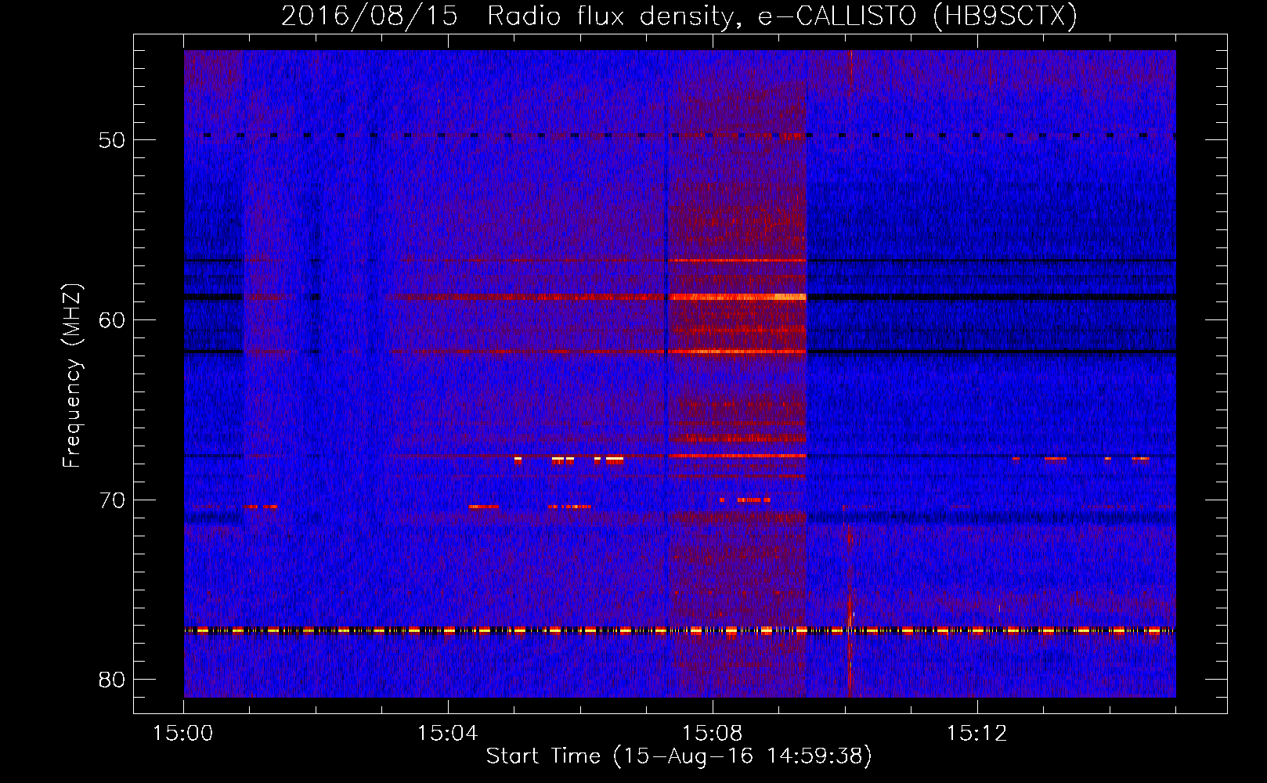This screenshot has width=1267, height=783.
Task: Select the 60 frequency tick label
Action: (112, 320)
